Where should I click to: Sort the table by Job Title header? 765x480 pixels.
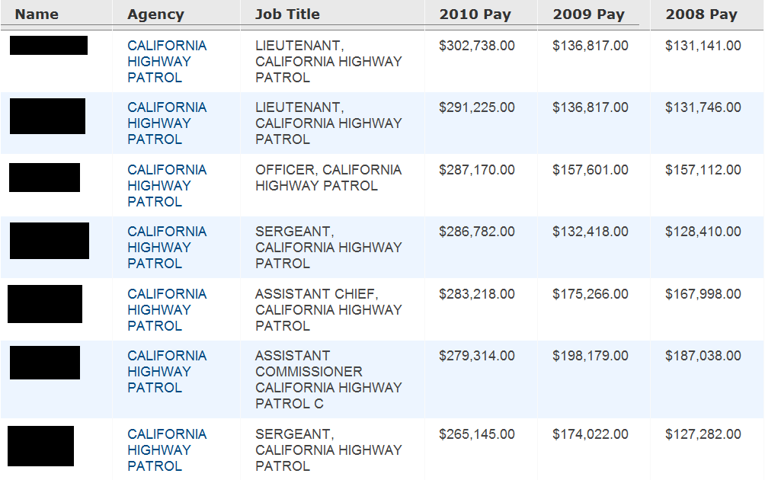coord(287,14)
